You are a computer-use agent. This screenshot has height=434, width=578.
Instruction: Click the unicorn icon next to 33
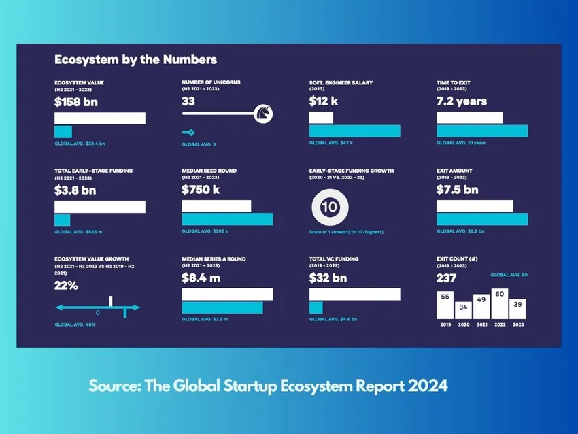click(x=265, y=114)
